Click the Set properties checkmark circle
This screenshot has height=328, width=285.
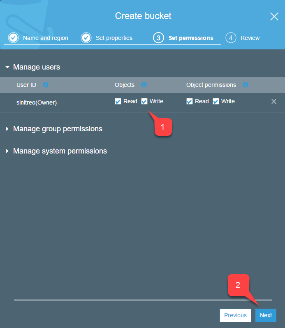86,38
